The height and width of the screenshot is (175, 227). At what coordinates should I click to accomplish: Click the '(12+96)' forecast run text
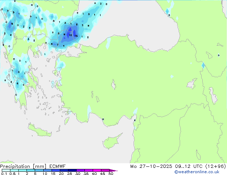click(216, 166)
